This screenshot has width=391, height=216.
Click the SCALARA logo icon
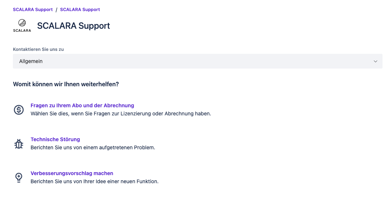22,23
